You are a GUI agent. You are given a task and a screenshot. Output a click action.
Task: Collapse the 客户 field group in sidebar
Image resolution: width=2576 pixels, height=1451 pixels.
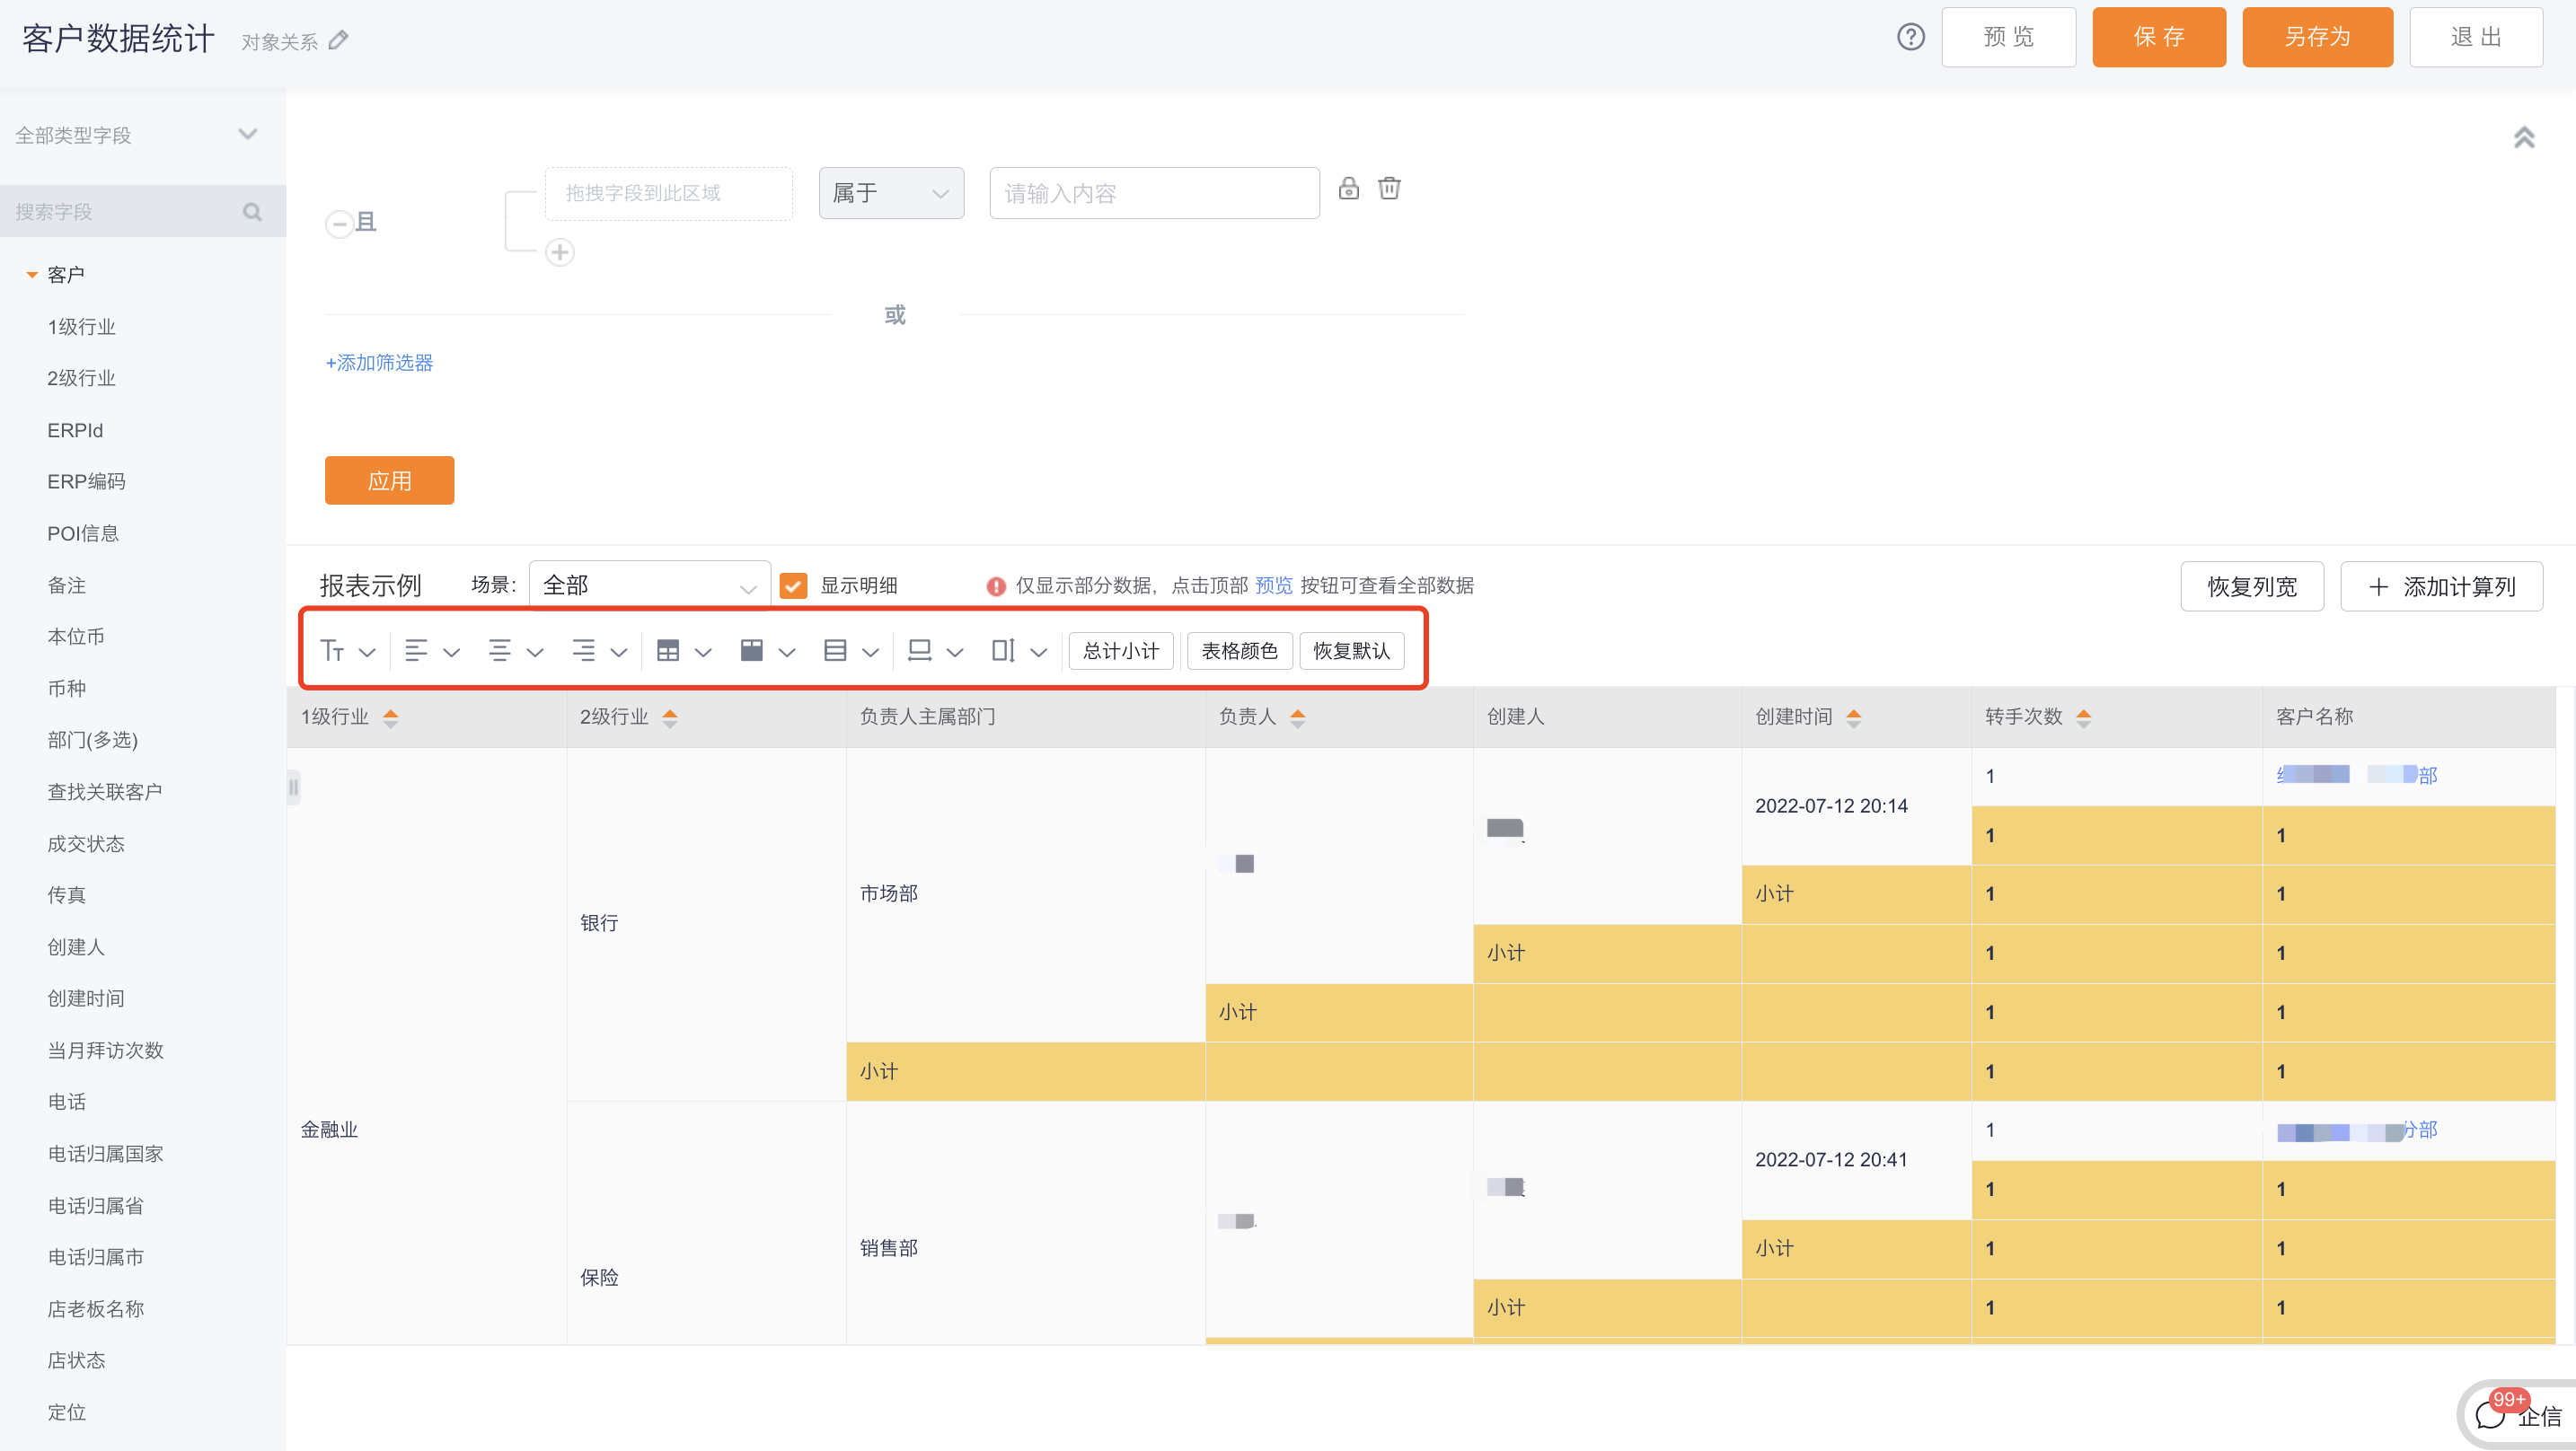(33, 274)
